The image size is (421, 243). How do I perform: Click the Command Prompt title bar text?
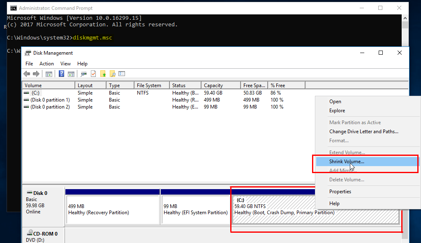[x=56, y=8]
